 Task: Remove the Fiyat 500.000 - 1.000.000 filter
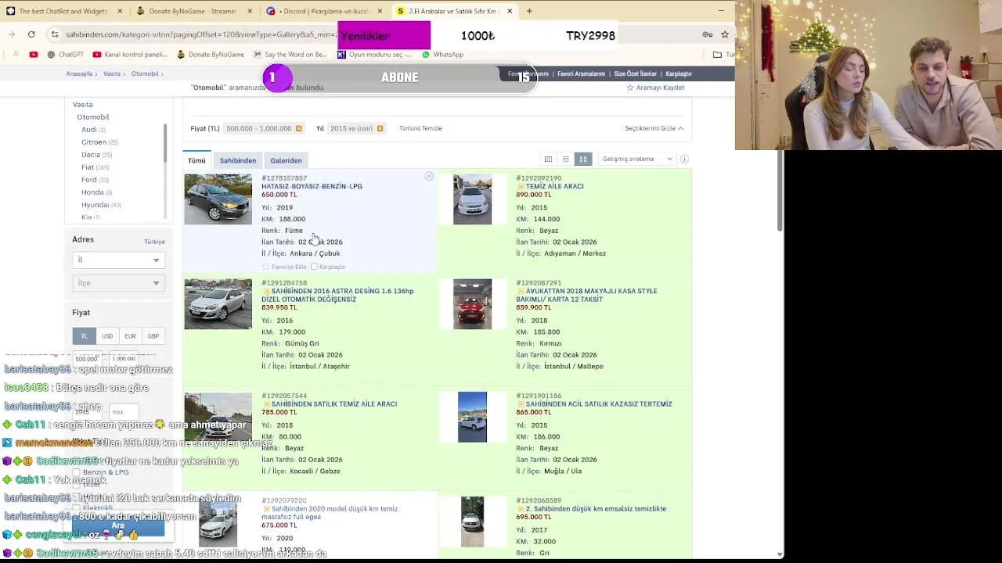pyautogui.click(x=298, y=128)
